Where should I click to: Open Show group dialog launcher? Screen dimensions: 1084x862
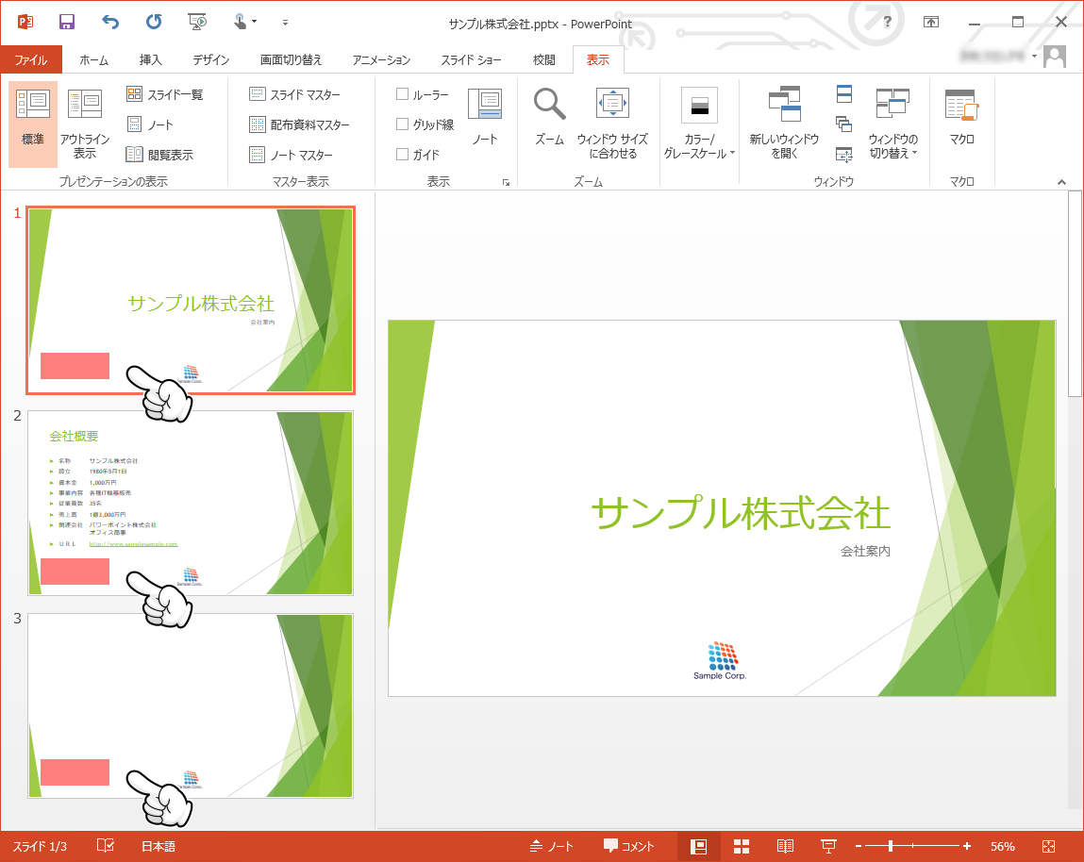pos(506,183)
